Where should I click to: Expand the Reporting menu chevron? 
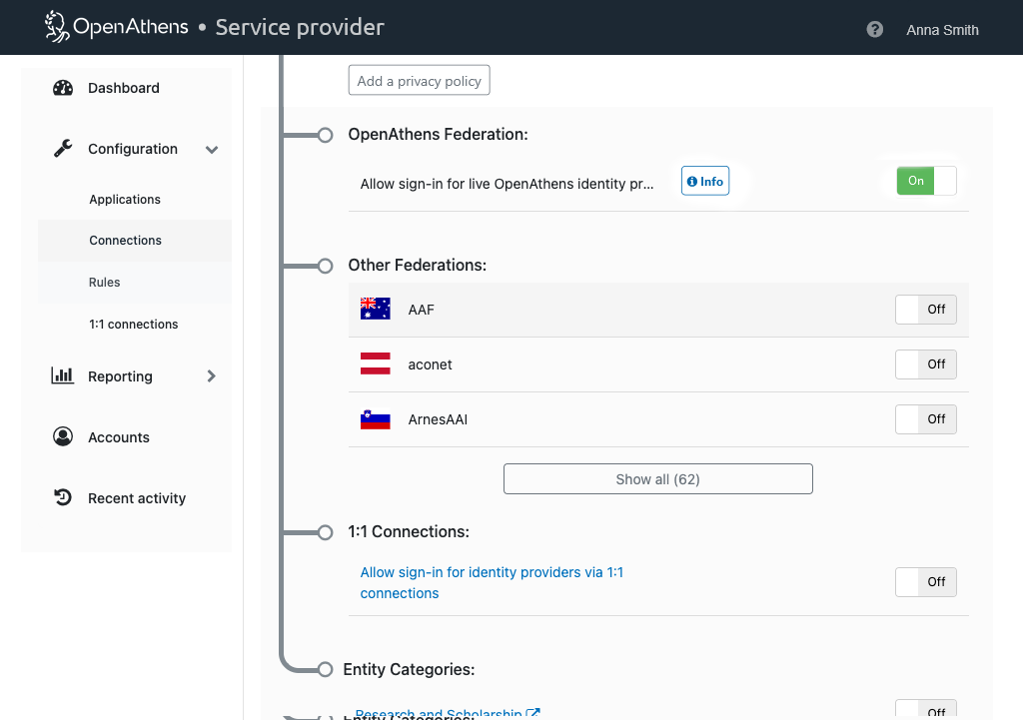click(x=211, y=376)
